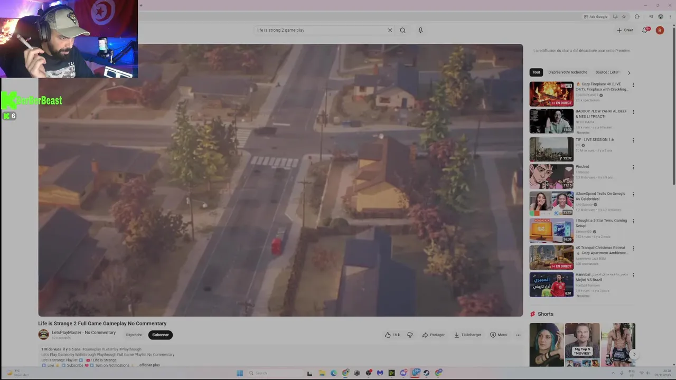Viewport: 676px width, 380px height.
Task: Open options for iShowSpeed video
Action: click(x=633, y=194)
